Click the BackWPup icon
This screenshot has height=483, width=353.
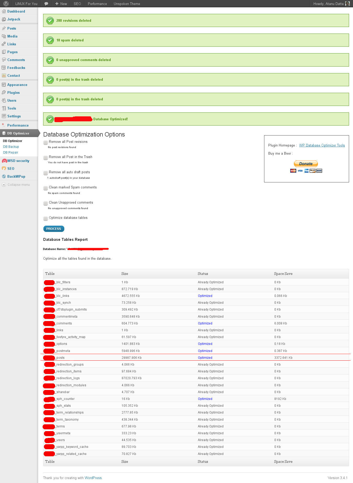point(4,176)
